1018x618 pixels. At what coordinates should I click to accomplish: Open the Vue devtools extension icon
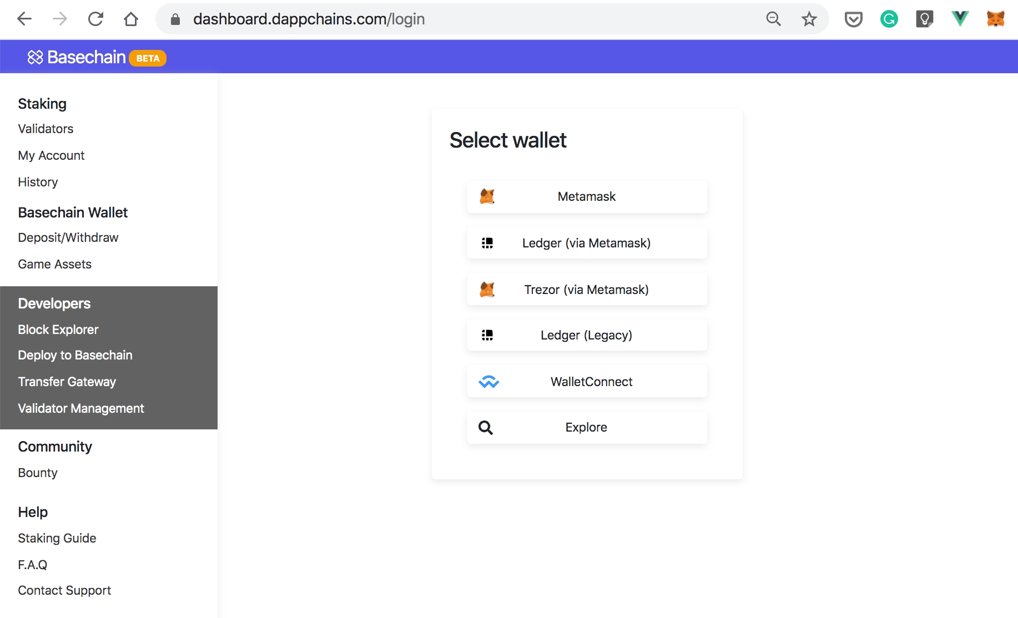point(960,19)
